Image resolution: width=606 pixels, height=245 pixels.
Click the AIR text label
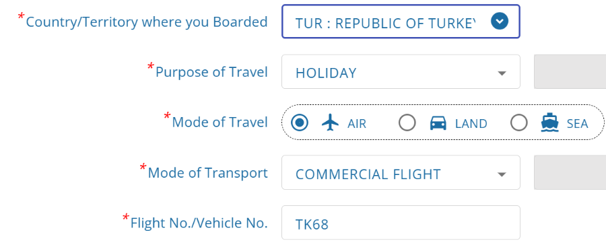[x=357, y=124]
